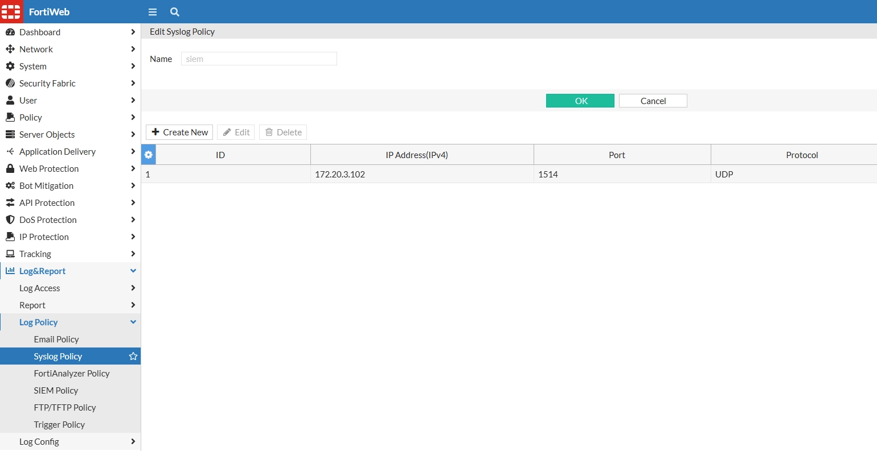Image resolution: width=877 pixels, height=451 pixels.
Task: Open the API Protection menu
Action: point(71,203)
